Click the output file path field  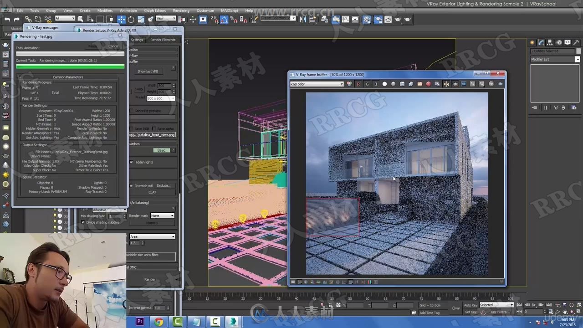[x=152, y=135]
